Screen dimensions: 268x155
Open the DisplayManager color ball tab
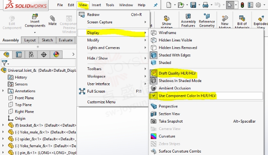pyautogui.click(x=56, y=55)
